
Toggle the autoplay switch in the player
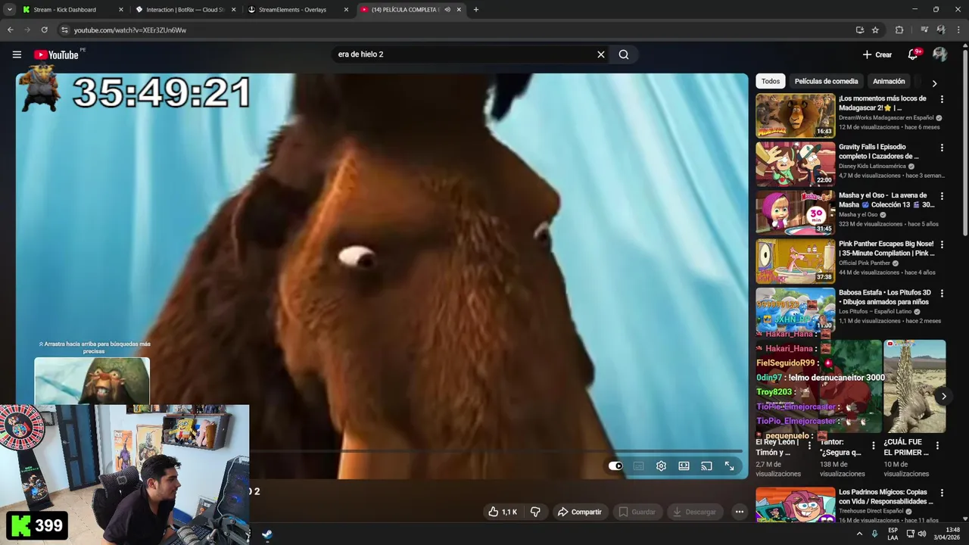[x=615, y=466]
